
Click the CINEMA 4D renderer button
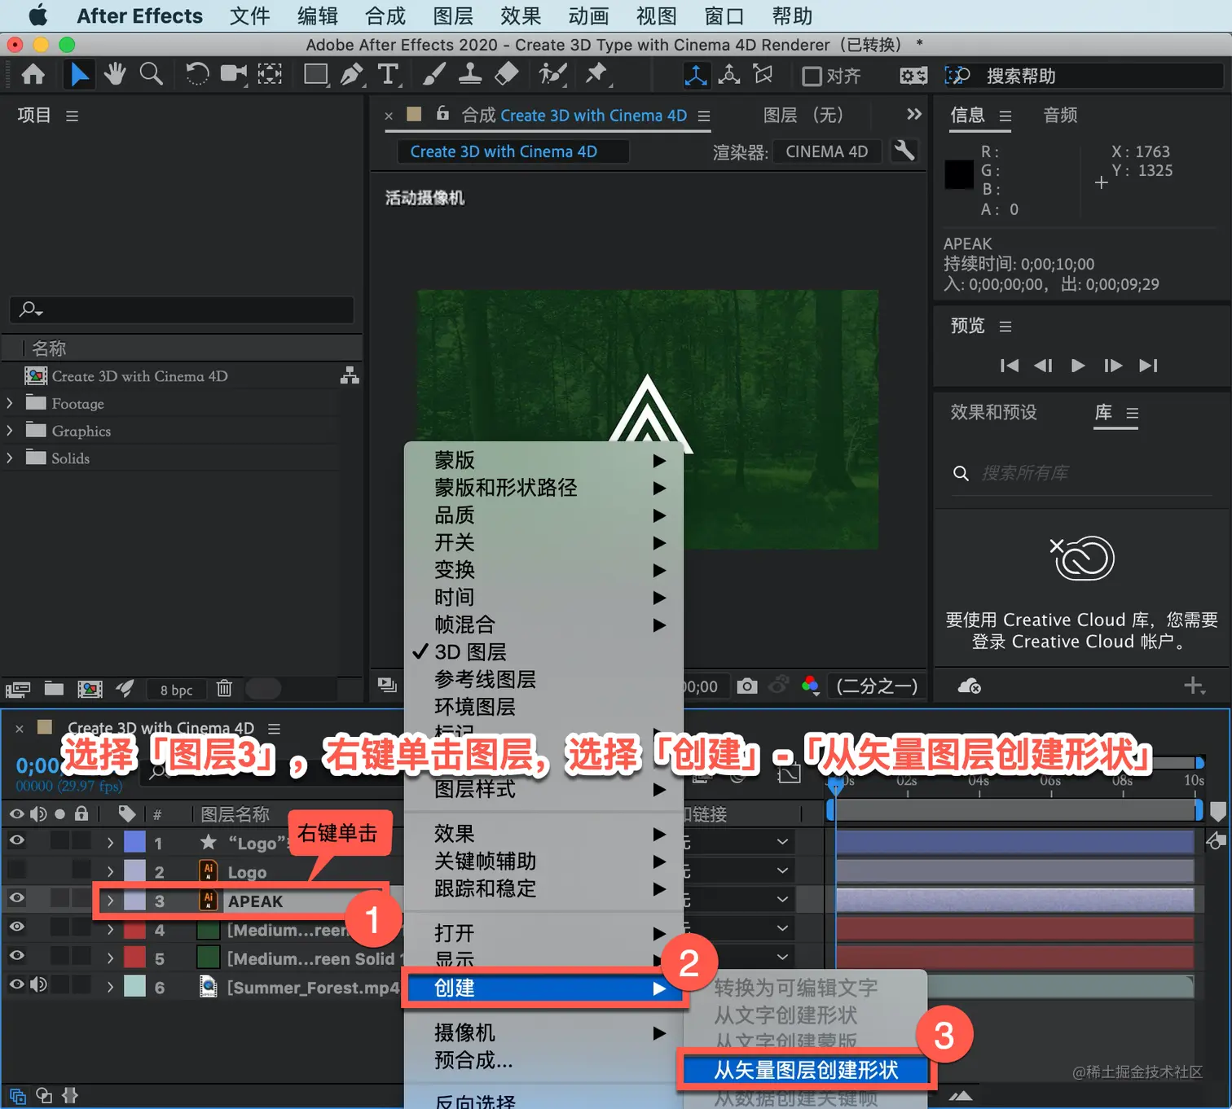pyautogui.click(x=827, y=151)
